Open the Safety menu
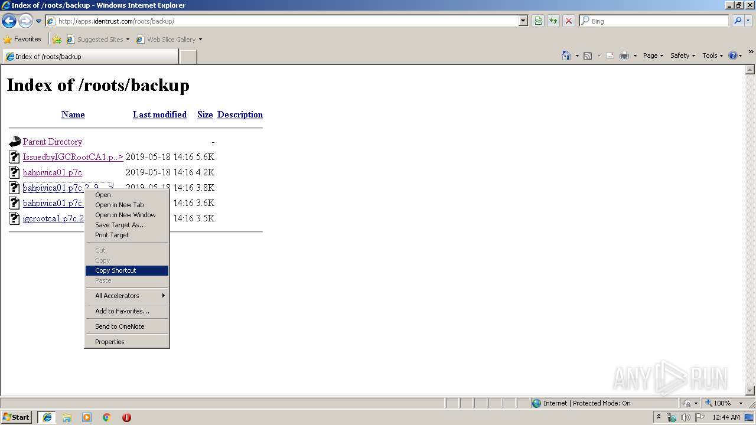 tap(683, 55)
